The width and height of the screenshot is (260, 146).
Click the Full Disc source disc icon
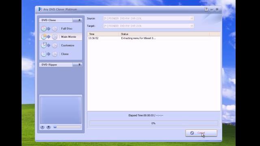(43, 29)
